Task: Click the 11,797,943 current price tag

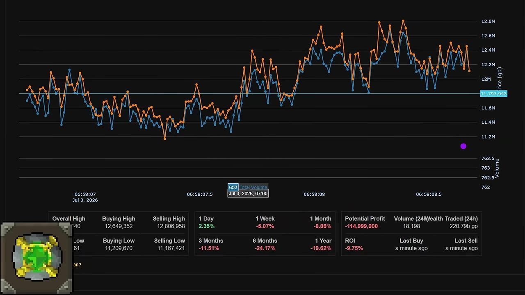Action: [x=493, y=94]
